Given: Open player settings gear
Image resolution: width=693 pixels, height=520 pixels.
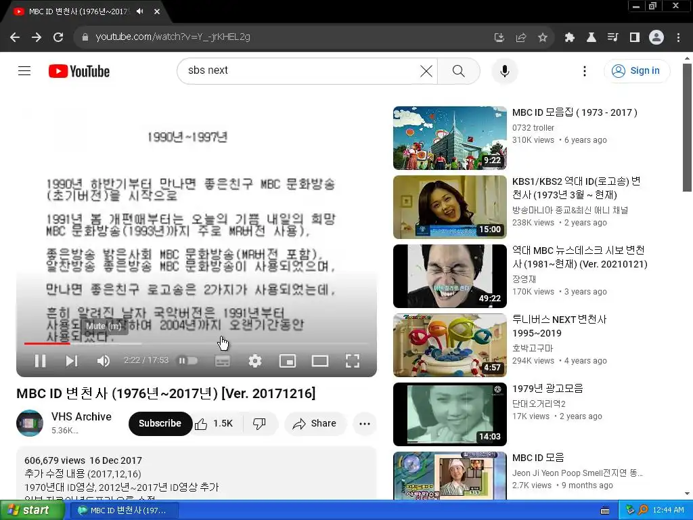Looking at the screenshot, I should pyautogui.click(x=255, y=361).
